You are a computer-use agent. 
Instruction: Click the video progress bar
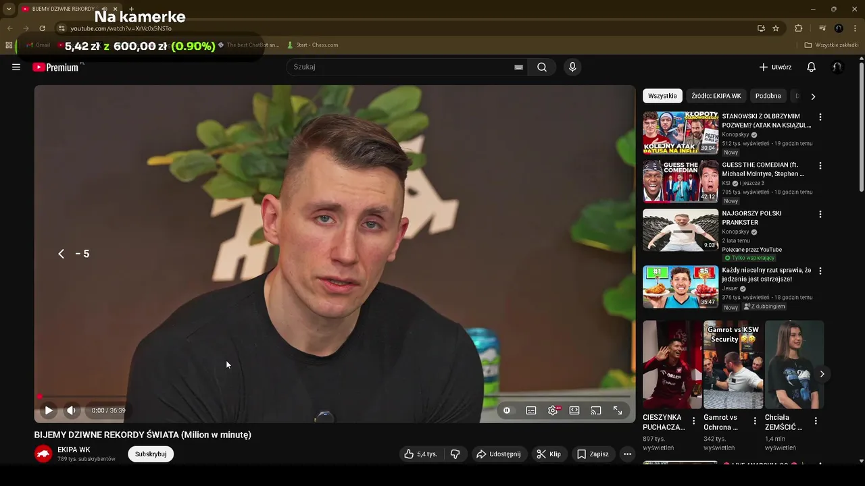pos(335,397)
